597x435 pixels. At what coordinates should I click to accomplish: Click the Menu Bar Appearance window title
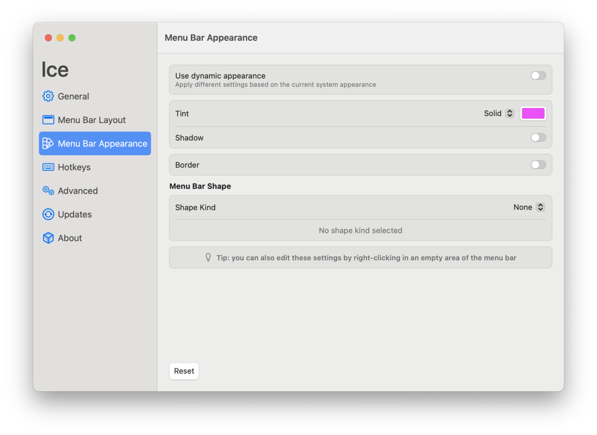pos(211,38)
